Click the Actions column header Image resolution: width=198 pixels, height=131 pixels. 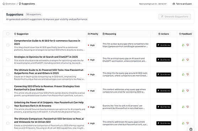click(x=164, y=34)
